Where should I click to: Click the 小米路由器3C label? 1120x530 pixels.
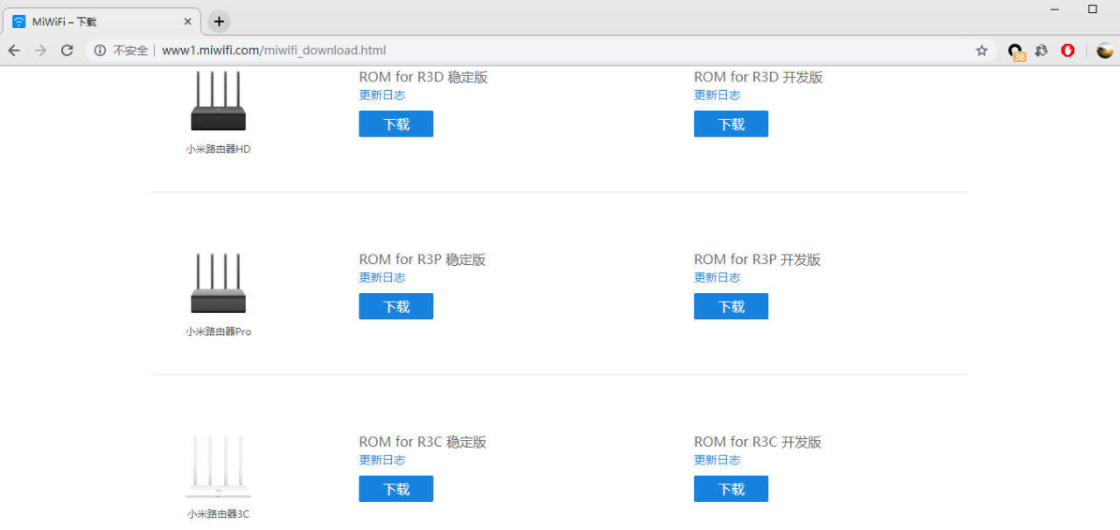point(218,514)
